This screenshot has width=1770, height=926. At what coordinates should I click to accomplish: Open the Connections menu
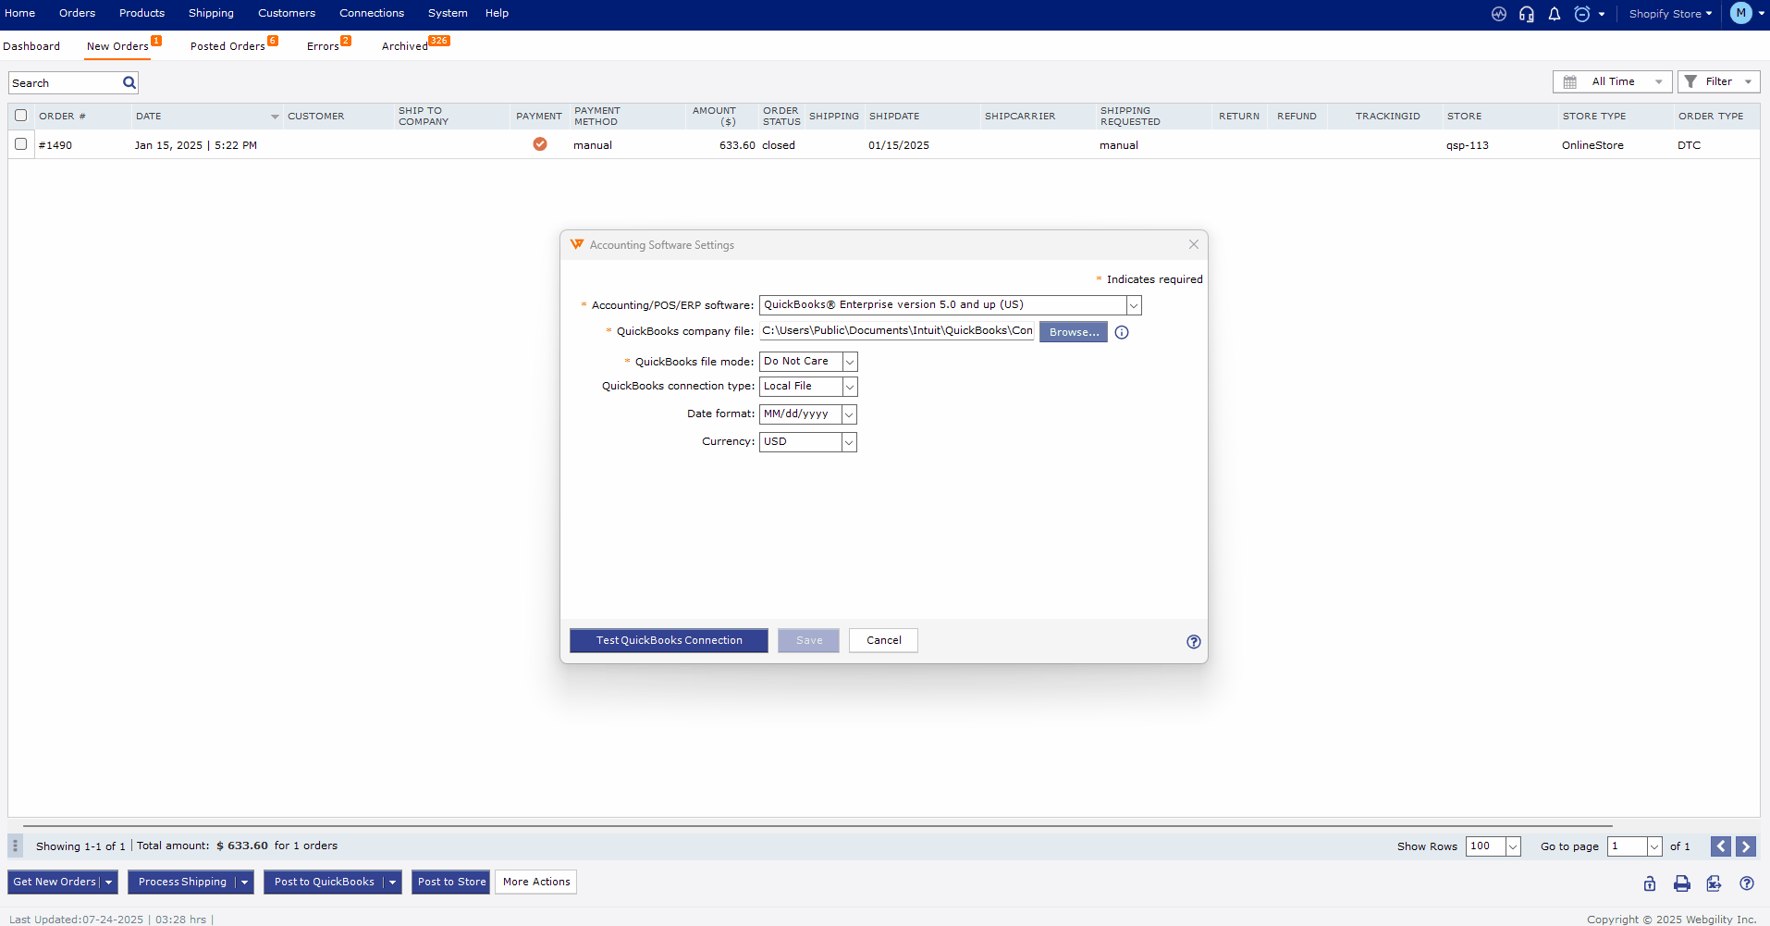(372, 13)
